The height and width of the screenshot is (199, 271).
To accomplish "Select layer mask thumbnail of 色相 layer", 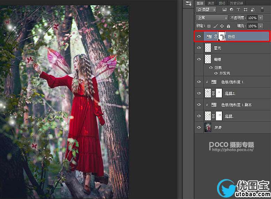I will 222,37.
